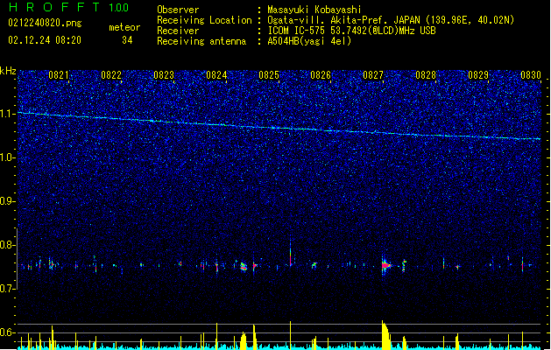Click the 0828 time marker
Image resolution: width=551 pixels, height=350 pixels.
coord(426,75)
